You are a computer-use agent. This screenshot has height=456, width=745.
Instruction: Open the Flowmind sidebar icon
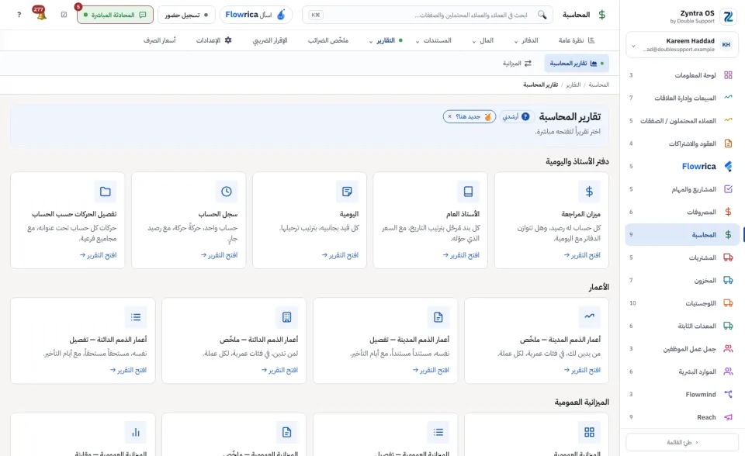click(x=728, y=394)
